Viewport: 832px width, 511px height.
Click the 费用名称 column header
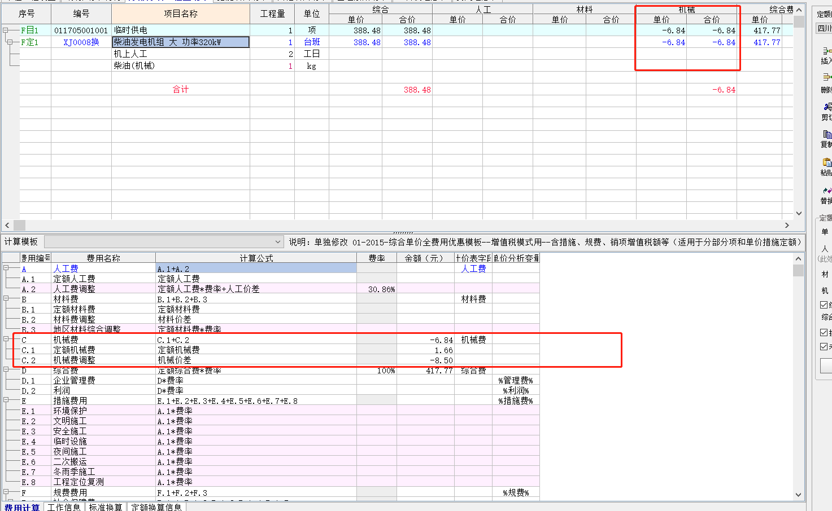pos(103,258)
